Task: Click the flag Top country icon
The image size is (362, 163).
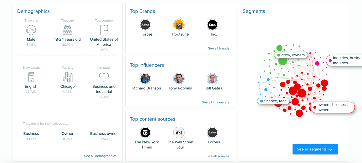Action: tap(104, 30)
